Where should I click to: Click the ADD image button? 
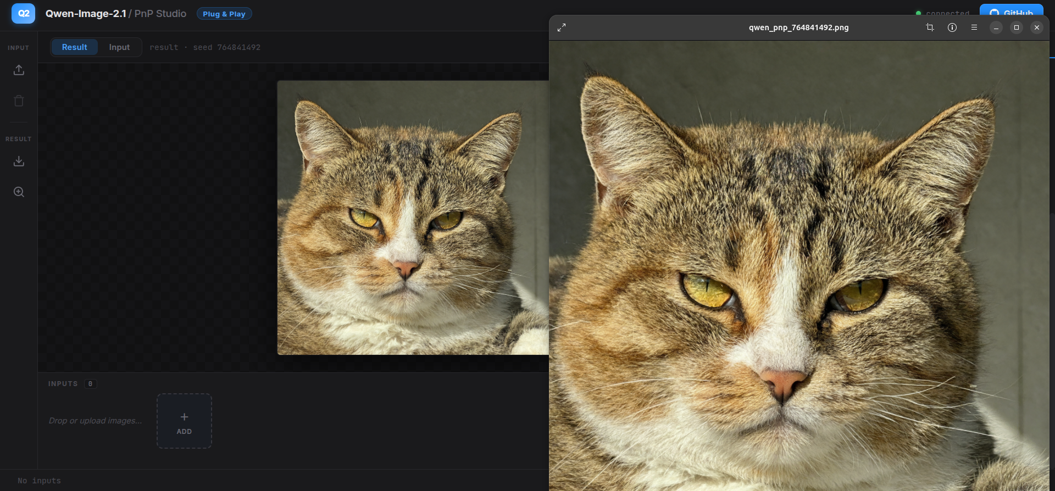[184, 421]
